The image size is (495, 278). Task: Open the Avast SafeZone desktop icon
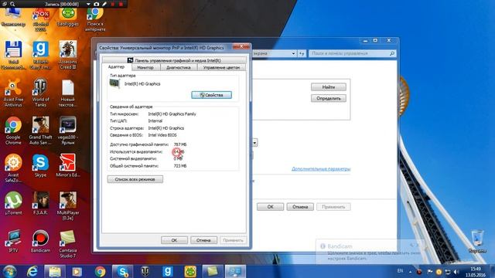pyautogui.click(x=13, y=168)
